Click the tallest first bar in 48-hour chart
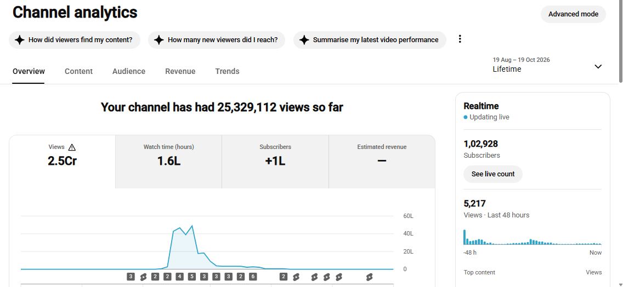 click(x=465, y=237)
